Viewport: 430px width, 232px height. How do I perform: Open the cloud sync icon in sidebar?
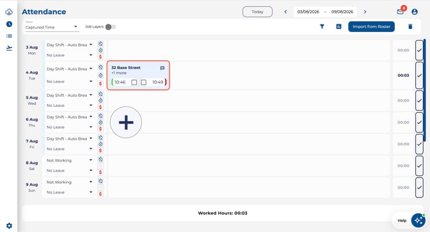pyautogui.click(x=9, y=12)
